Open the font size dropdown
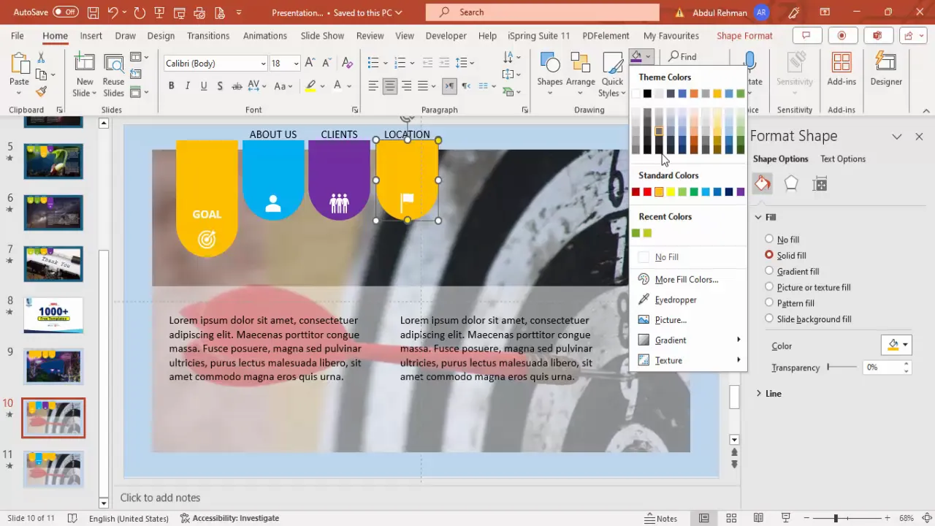This screenshot has height=526, width=935. tap(296, 64)
